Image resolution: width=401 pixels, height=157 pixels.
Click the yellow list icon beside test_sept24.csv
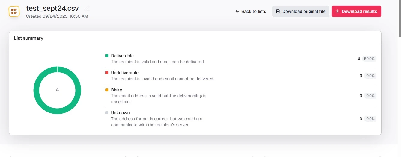click(x=14, y=11)
